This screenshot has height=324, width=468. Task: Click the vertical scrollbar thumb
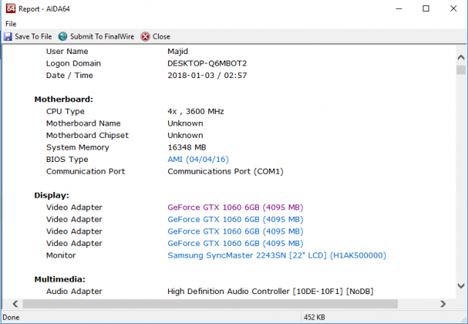point(461,69)
